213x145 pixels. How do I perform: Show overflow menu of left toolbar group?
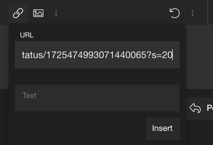click(x=56, y=13)
